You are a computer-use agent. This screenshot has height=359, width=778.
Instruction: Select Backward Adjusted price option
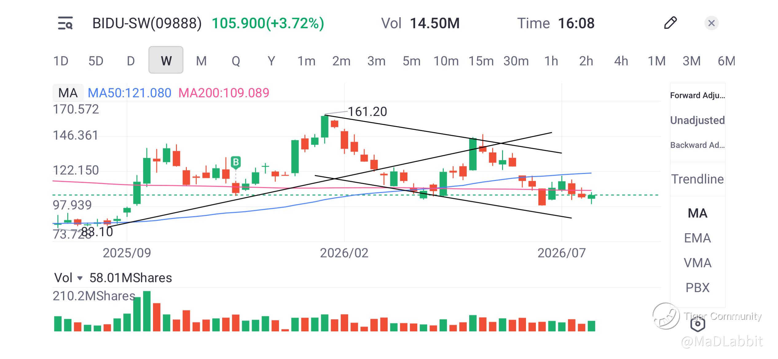pyautogui.click(x=697, y=145)
